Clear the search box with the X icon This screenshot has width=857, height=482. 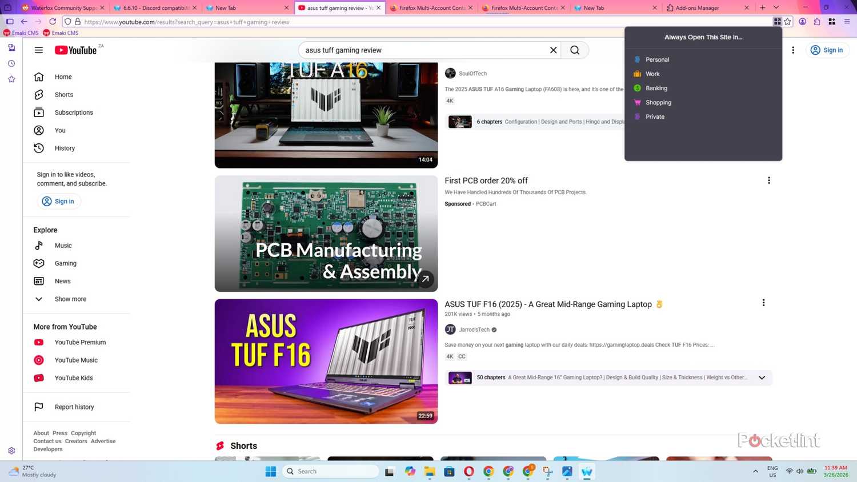[x=552, y=50]
